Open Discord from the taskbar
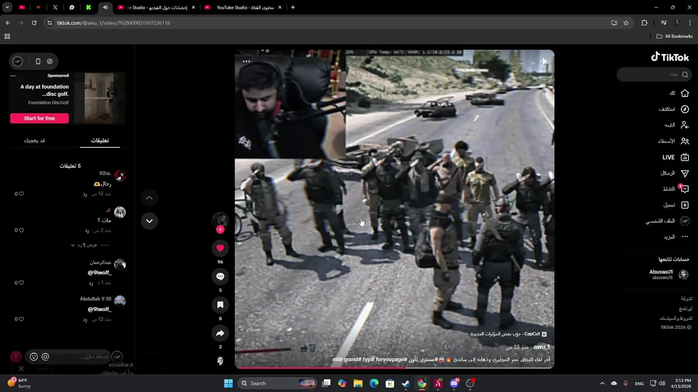698x392 pixels. click(454, 383)
